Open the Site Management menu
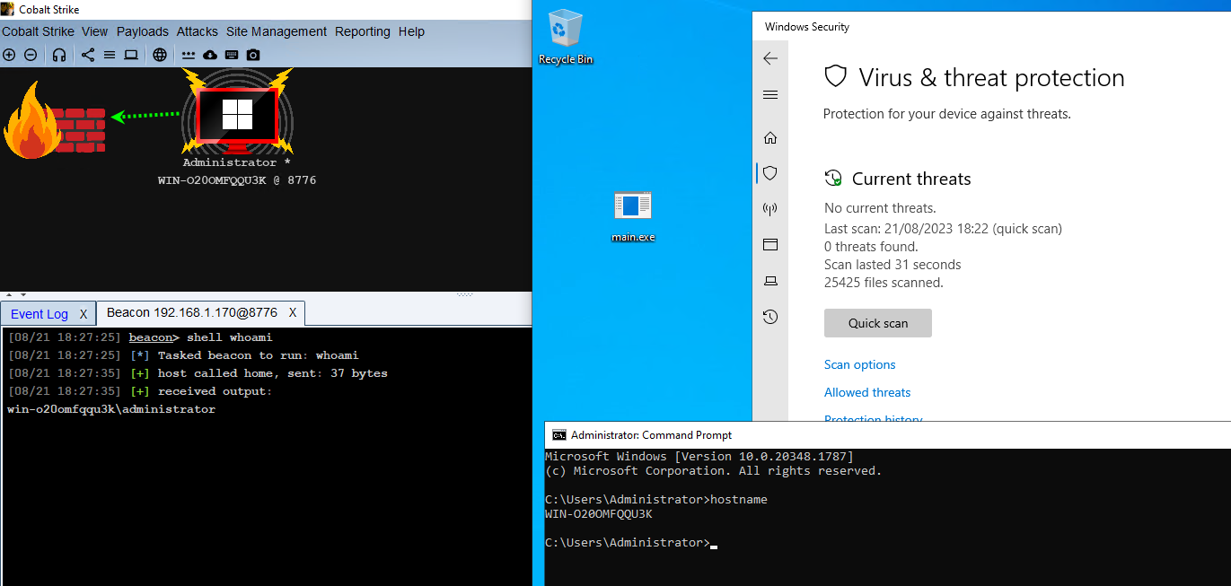1231x586 pixels. coord(277,31)
